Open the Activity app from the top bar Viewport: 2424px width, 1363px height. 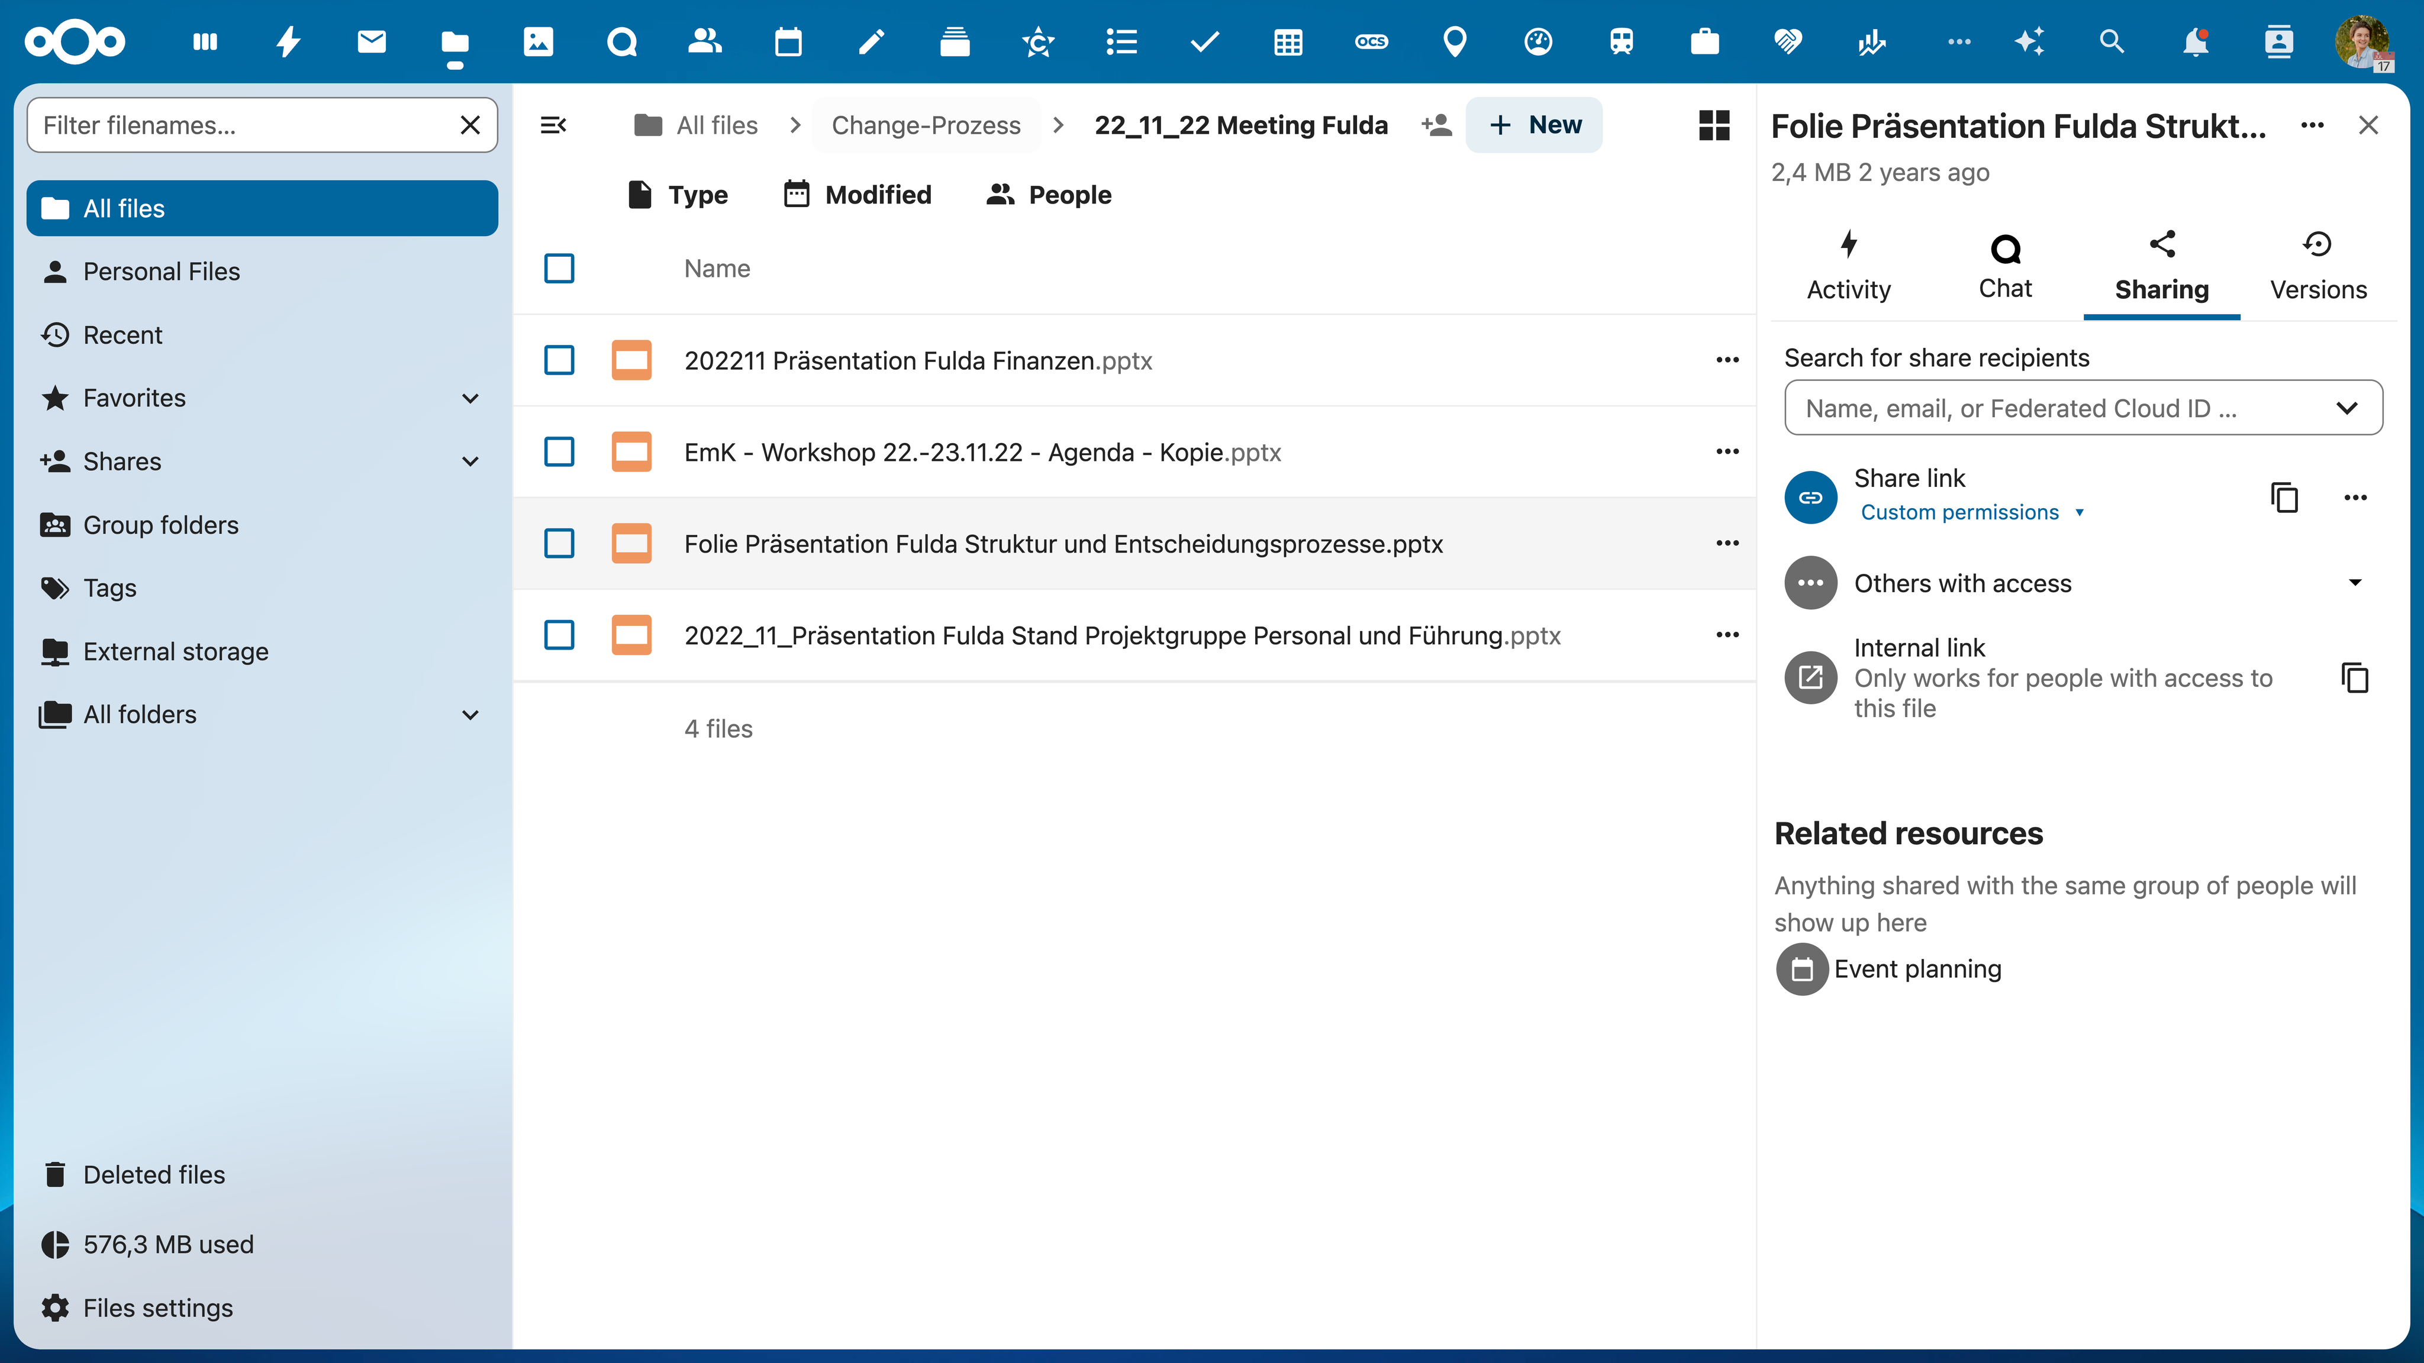(289, 41)
